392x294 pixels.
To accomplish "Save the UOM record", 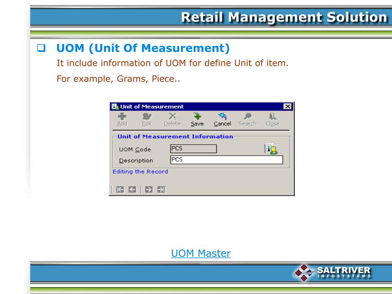I will (x=197, y=119).
